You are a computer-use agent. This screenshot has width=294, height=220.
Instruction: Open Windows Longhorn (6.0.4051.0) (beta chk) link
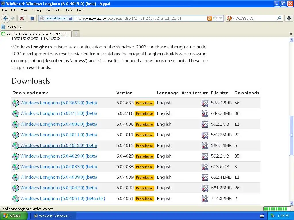[x=63, y=199]
